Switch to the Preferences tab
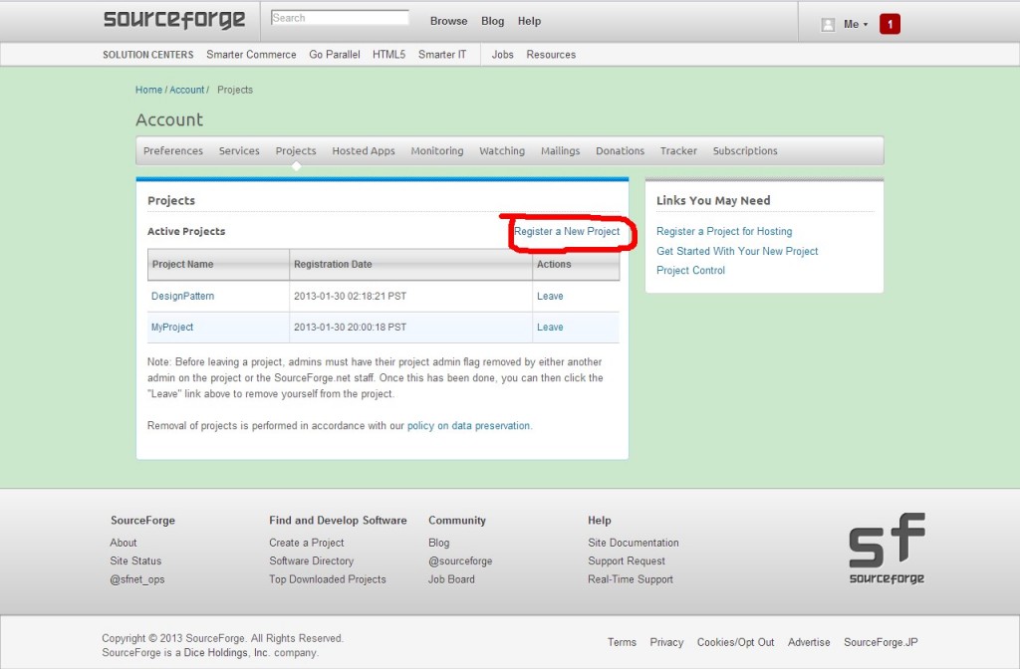Screen dimensions: 1020x669 pyautogui.click(x=173, y=151)
